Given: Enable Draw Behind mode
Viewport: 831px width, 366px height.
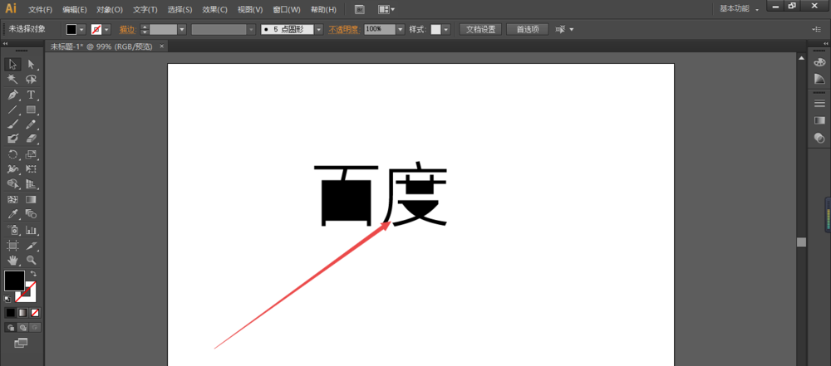Looking at the screenshot, I should (x=22, y=328).
